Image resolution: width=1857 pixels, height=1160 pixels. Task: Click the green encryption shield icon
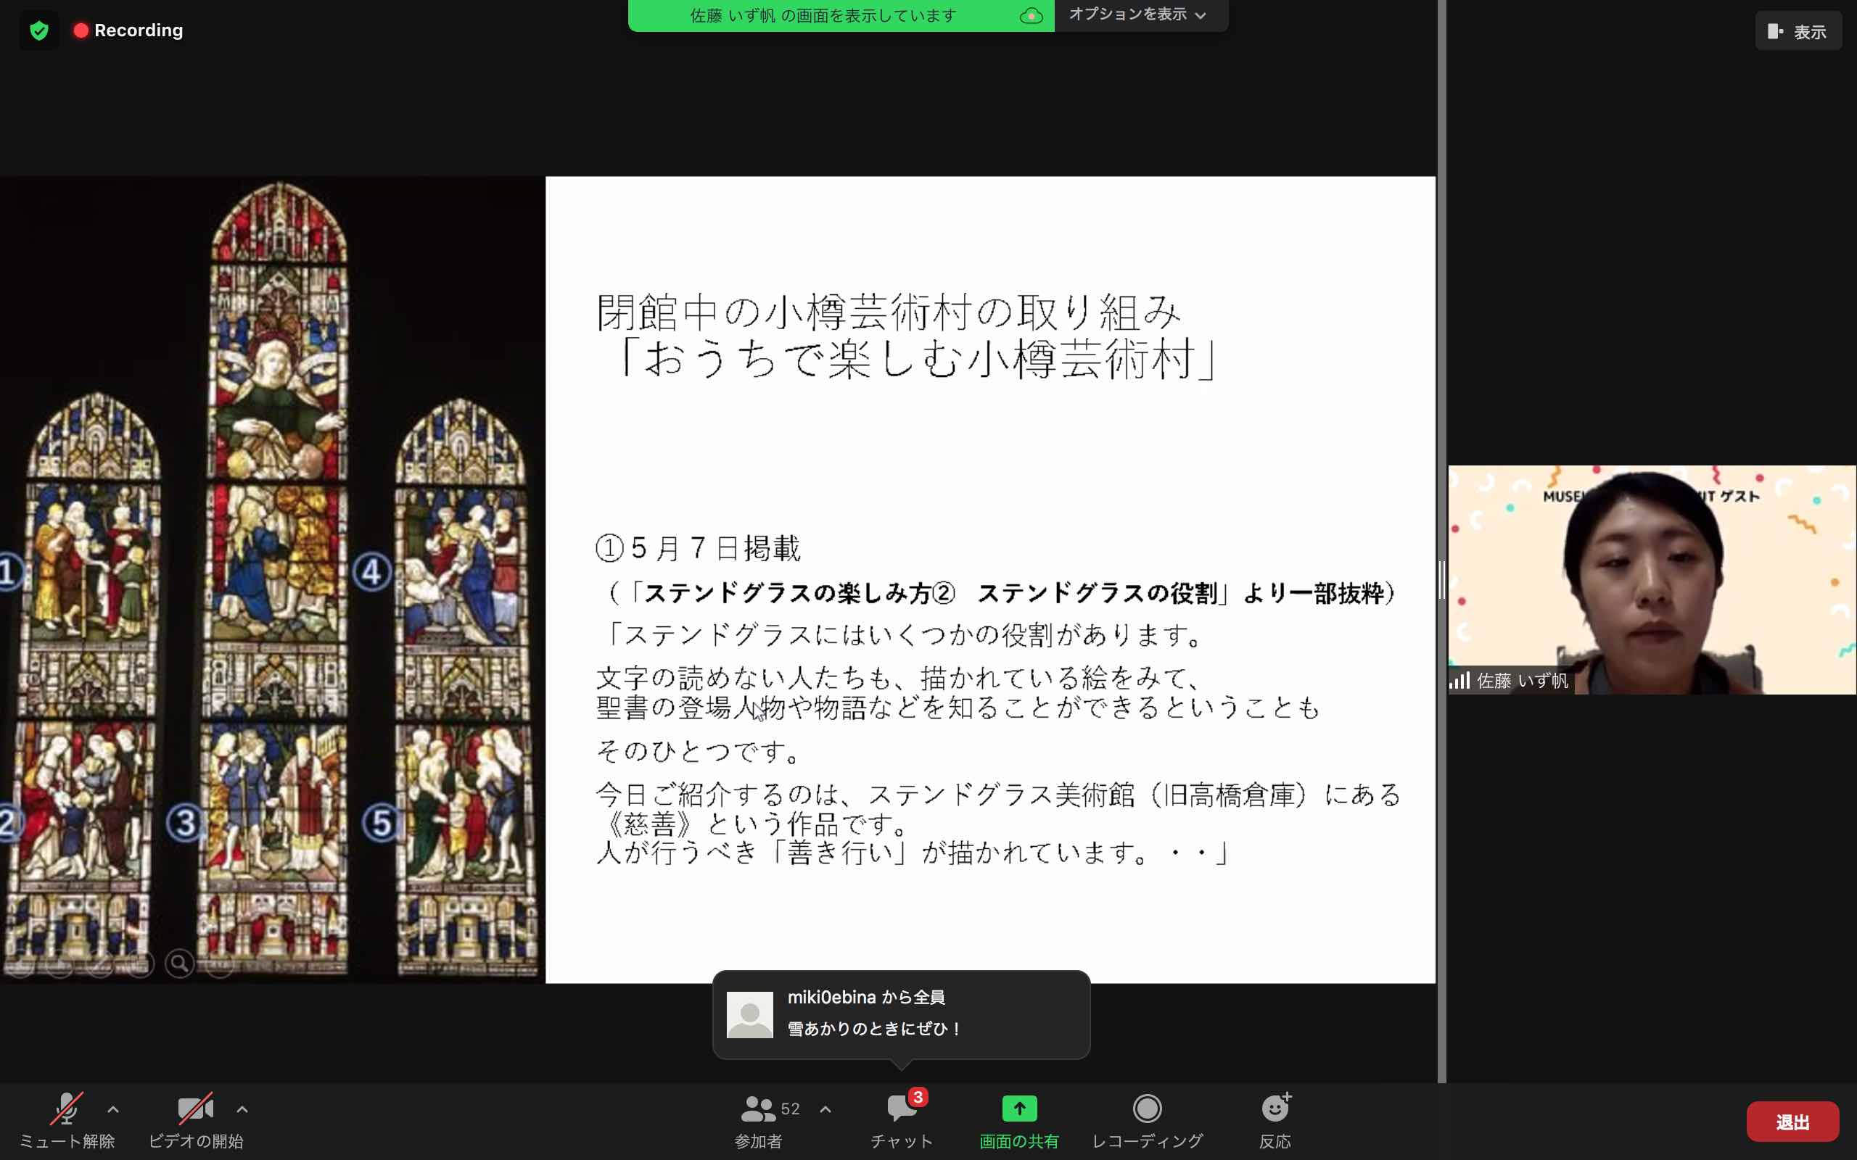pyautogui.click(x=39, y=30)
